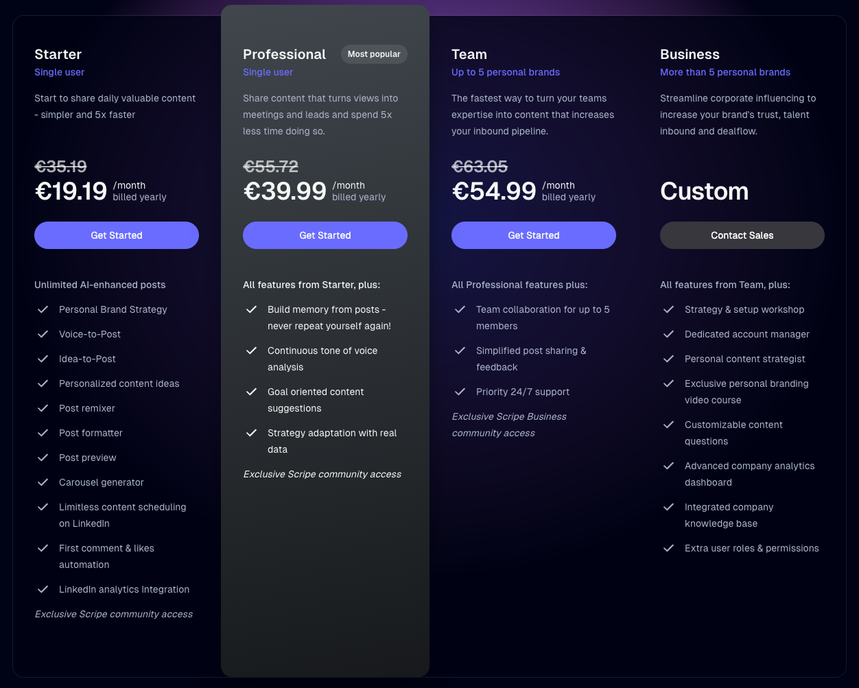This screenshot has height=688, width=859.
Task: Click checkmark beside Carousel generator feature
Action: [43, 482]
